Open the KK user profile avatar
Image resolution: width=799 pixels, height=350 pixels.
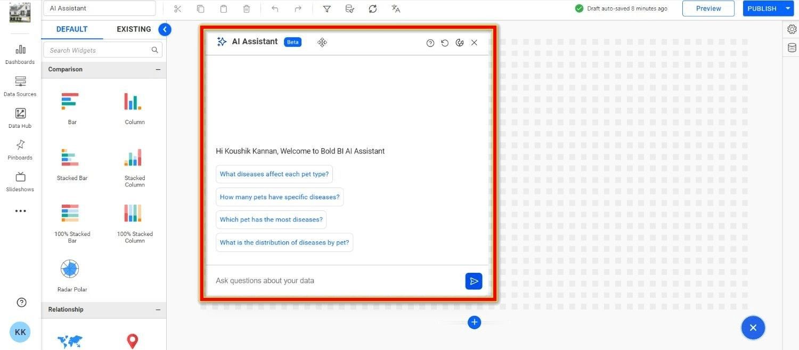tap(20, 332)
